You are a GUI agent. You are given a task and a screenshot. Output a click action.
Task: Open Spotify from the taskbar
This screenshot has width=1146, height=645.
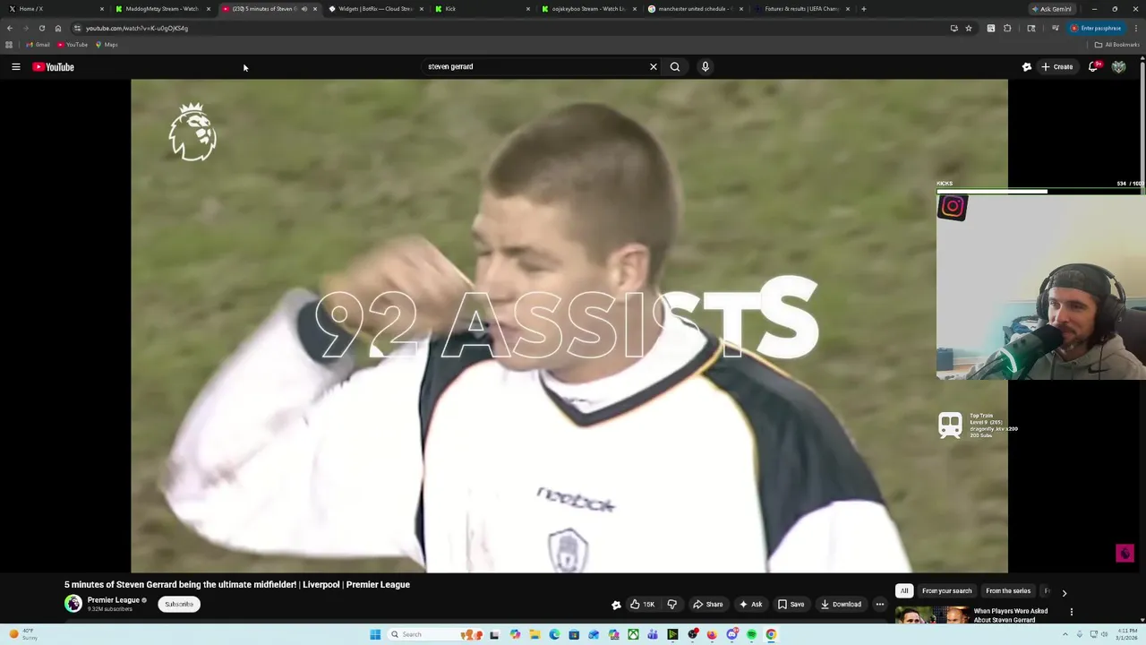click(x=751, y=634)
